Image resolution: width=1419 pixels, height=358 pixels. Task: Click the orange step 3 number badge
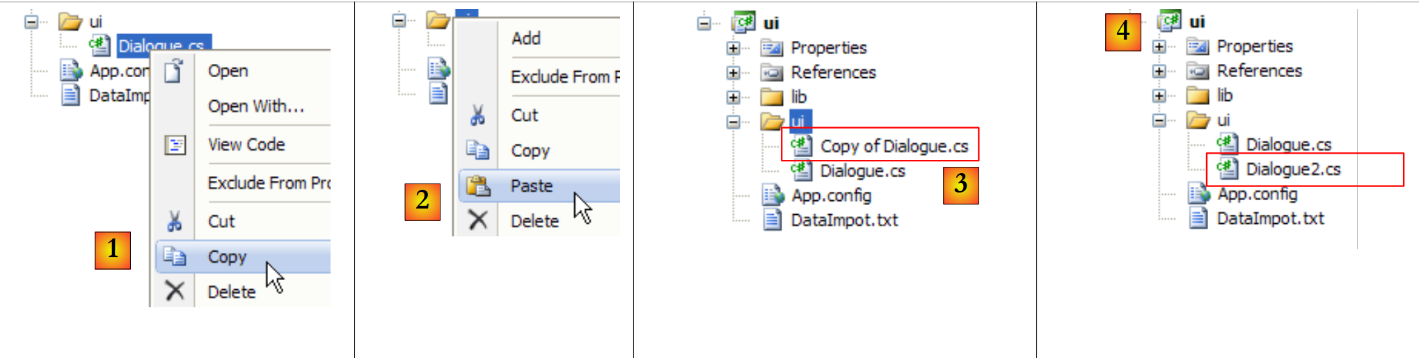[960, 184]
